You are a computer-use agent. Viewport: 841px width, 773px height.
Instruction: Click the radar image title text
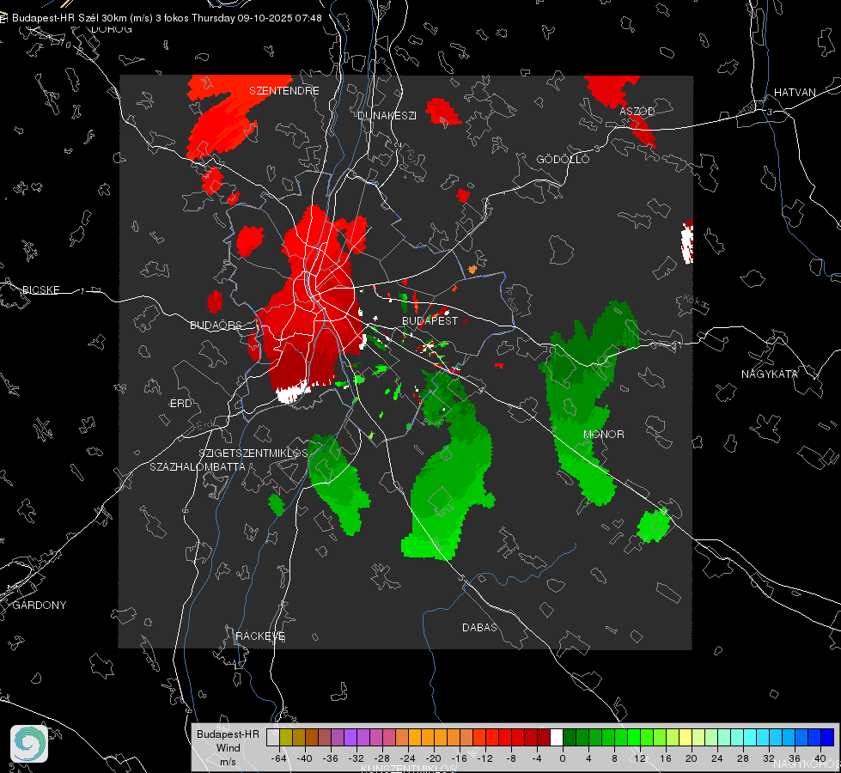tap(167, 18)
